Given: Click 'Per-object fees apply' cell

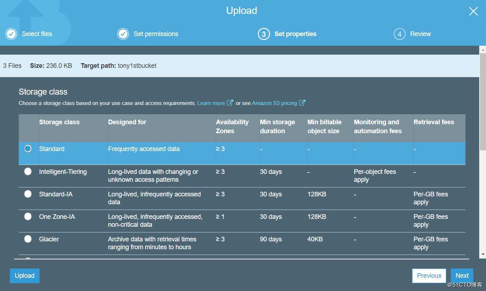Looking at the screenshot, I should pyautogui.click(x=375, y=176).
